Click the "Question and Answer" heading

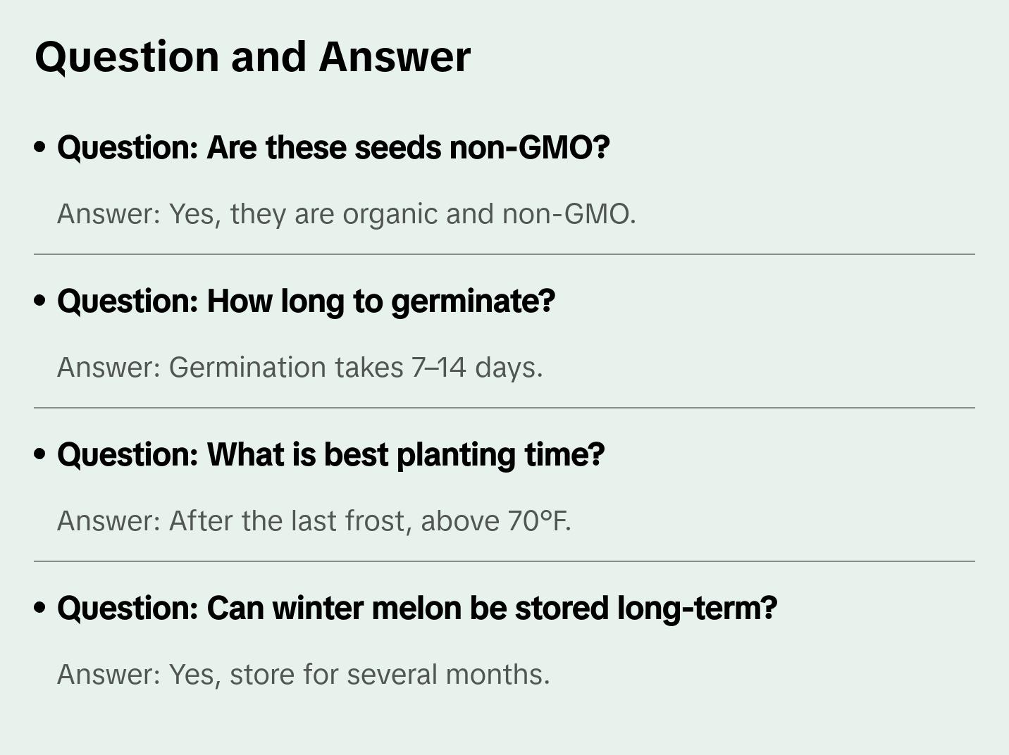click(252, 56)
